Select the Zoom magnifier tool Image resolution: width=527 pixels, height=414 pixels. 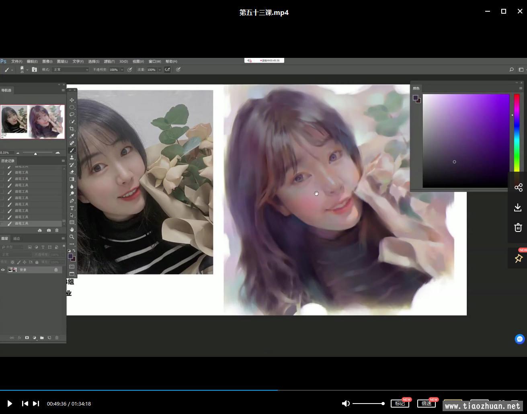72,237
